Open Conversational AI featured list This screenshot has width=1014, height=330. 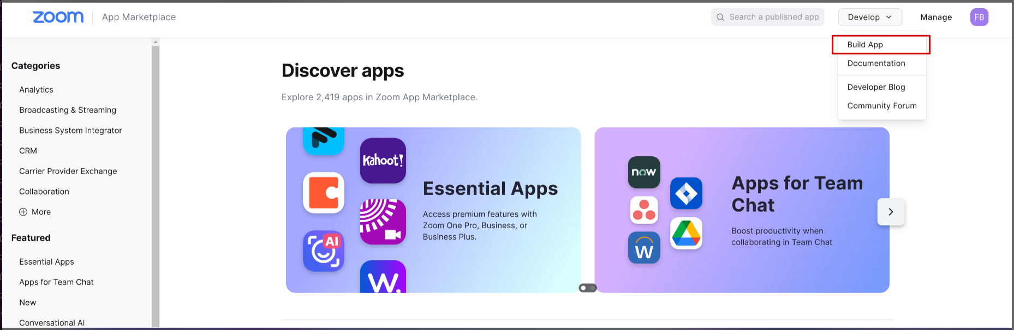click(52, 323)
